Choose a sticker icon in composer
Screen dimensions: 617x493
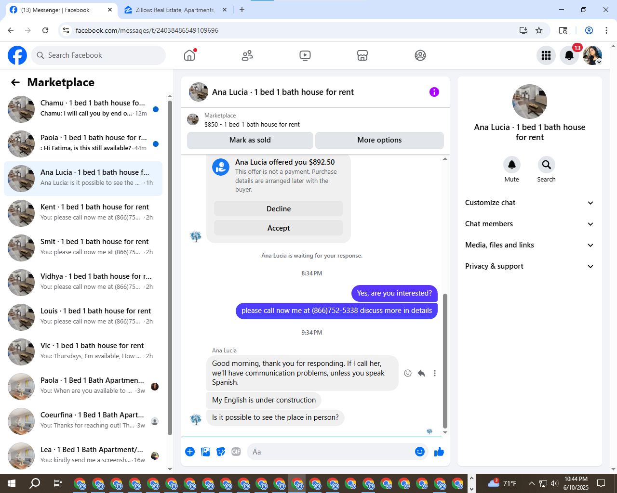(x=221, y=452)
